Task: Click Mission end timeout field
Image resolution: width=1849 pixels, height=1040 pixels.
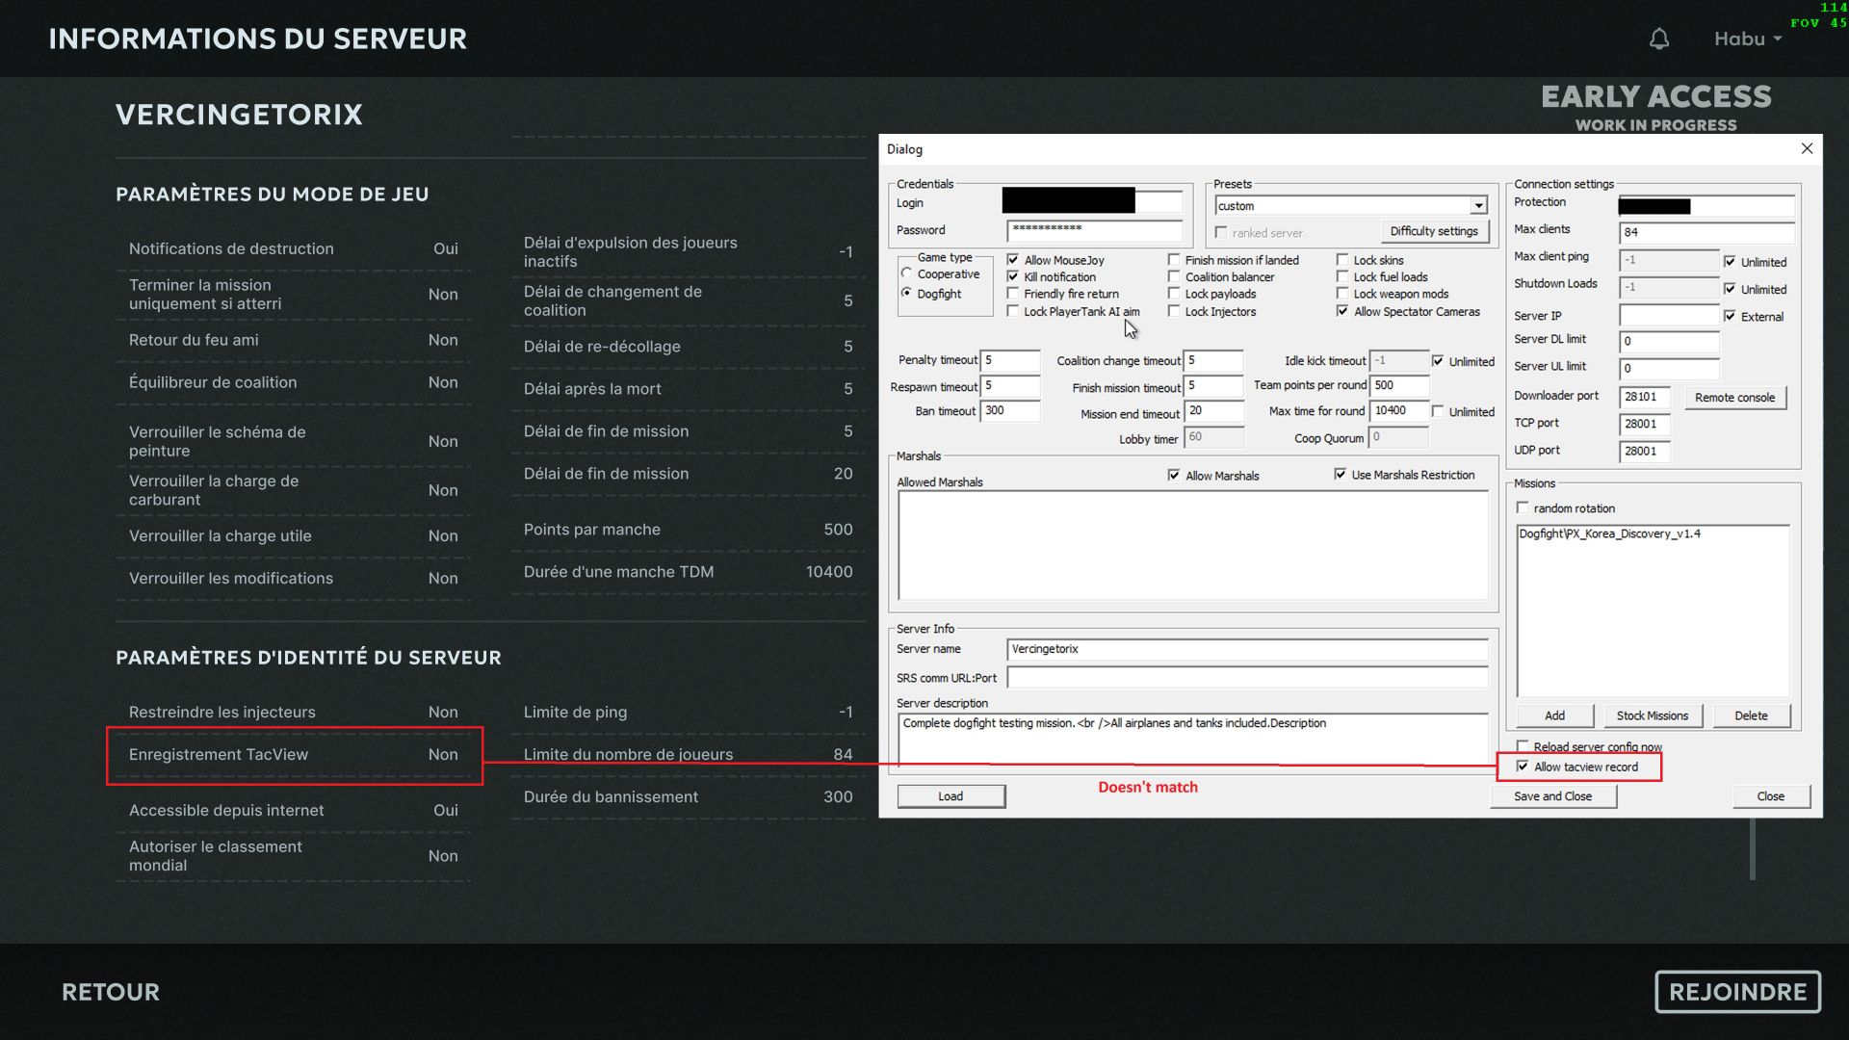Action: 1213,411
